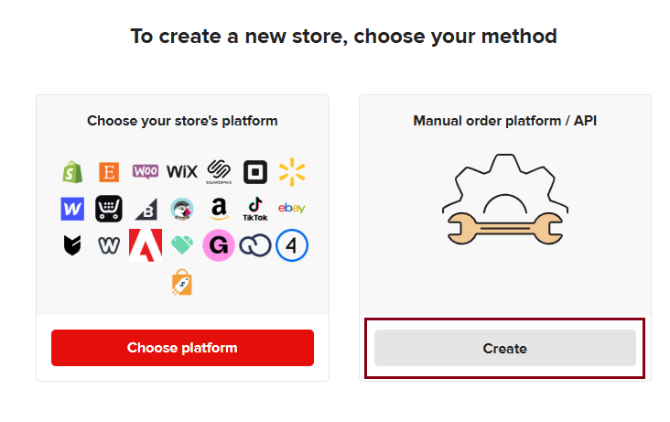Pick the PrestaShop penguin logo
670x422 pixels.
coord(182,209)
